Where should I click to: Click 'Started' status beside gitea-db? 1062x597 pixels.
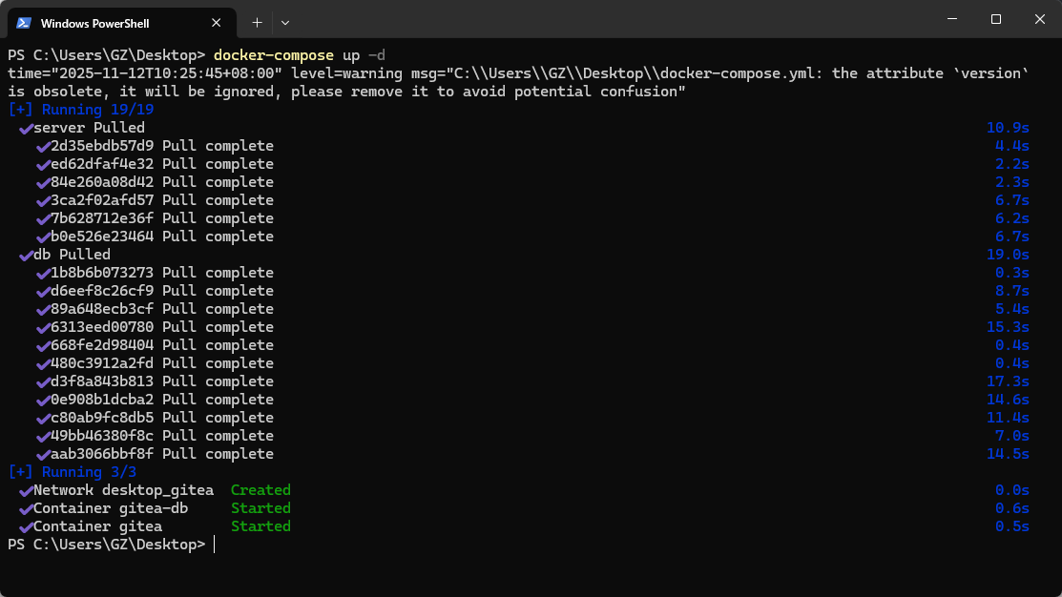(x=260, y=508)
